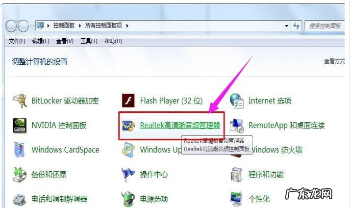Open the 程序和功能 link
Viewport: 351px width, 208px height.
[266, 175]
